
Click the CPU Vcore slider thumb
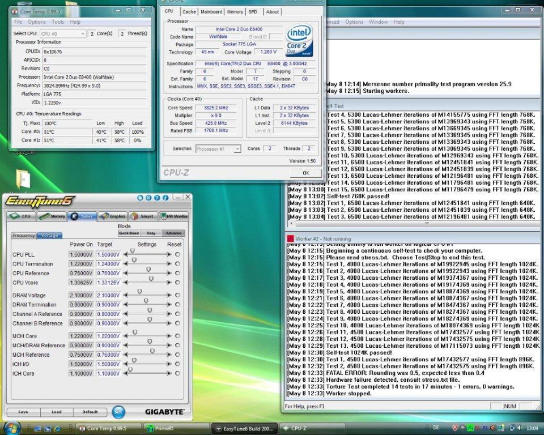(151, 279)
